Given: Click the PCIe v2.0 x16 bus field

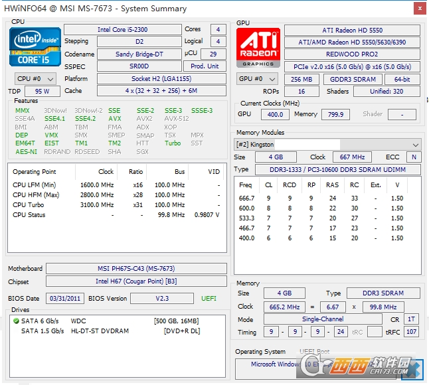Looking at the screenshot, I should tap(352, 67).
